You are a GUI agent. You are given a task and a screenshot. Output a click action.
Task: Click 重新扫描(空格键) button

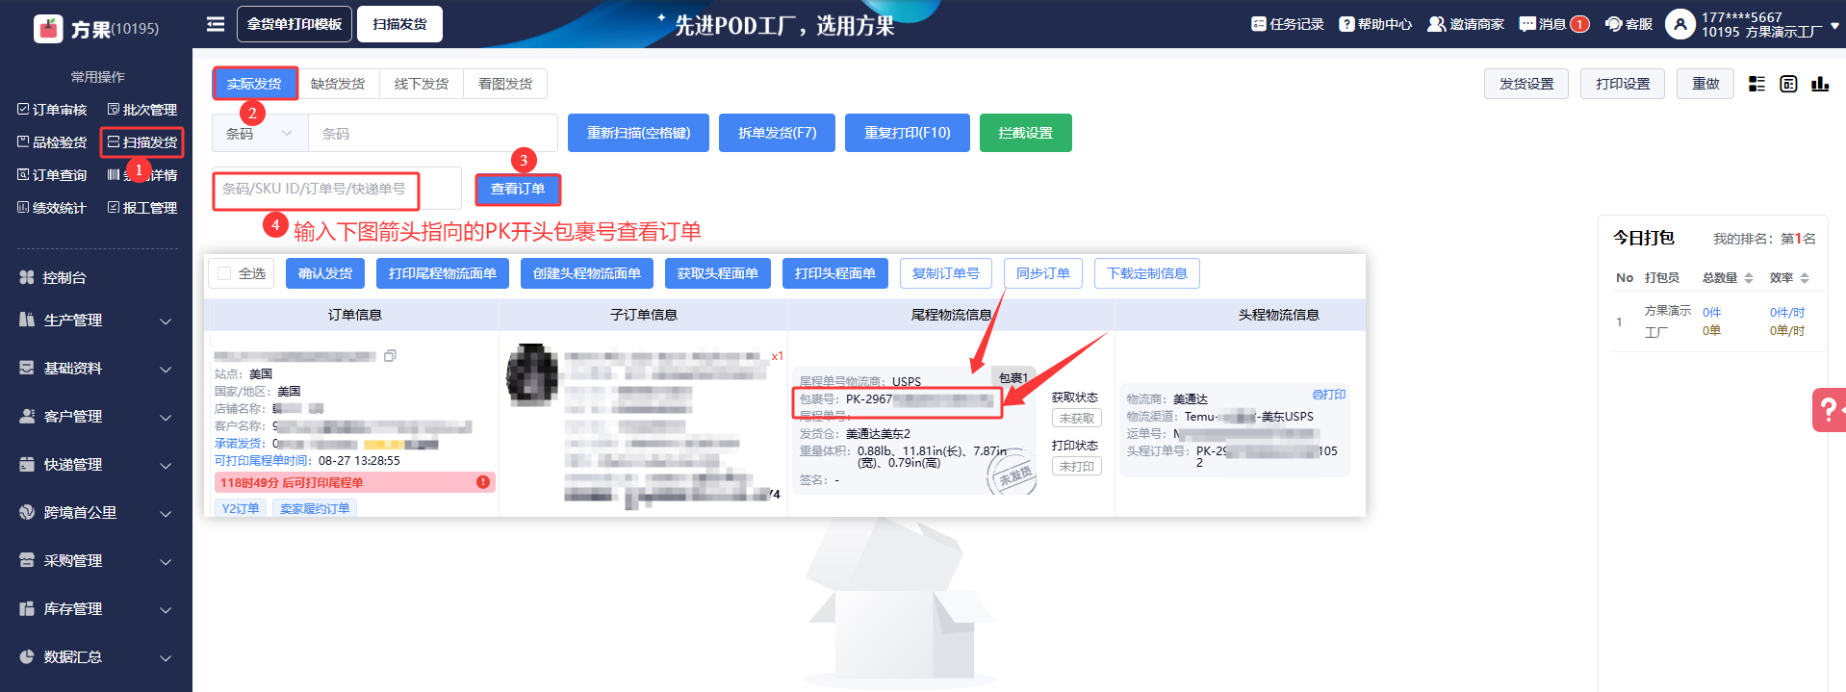point(638,133)
